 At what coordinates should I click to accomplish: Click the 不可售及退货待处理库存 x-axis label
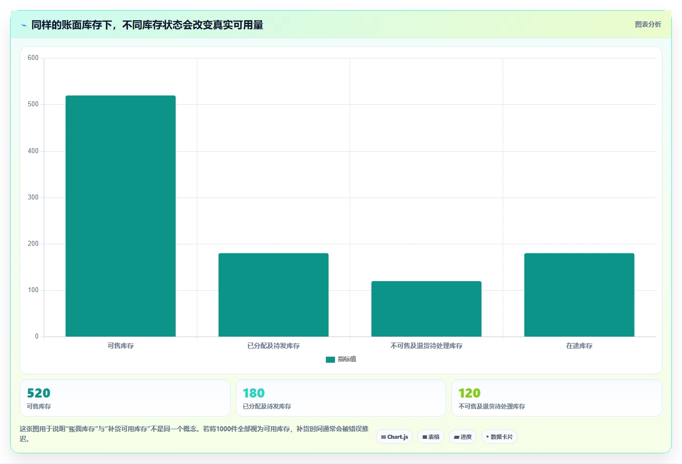point(427,346)
